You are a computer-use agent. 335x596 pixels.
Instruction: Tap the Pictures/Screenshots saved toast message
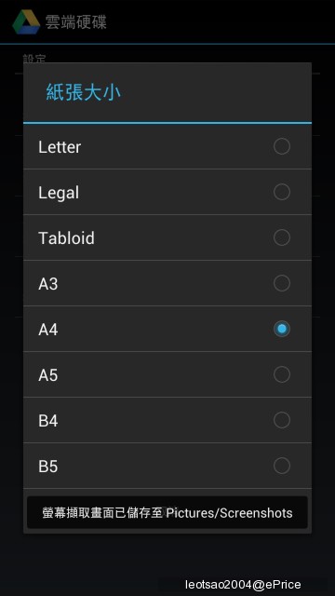point(167,512)
